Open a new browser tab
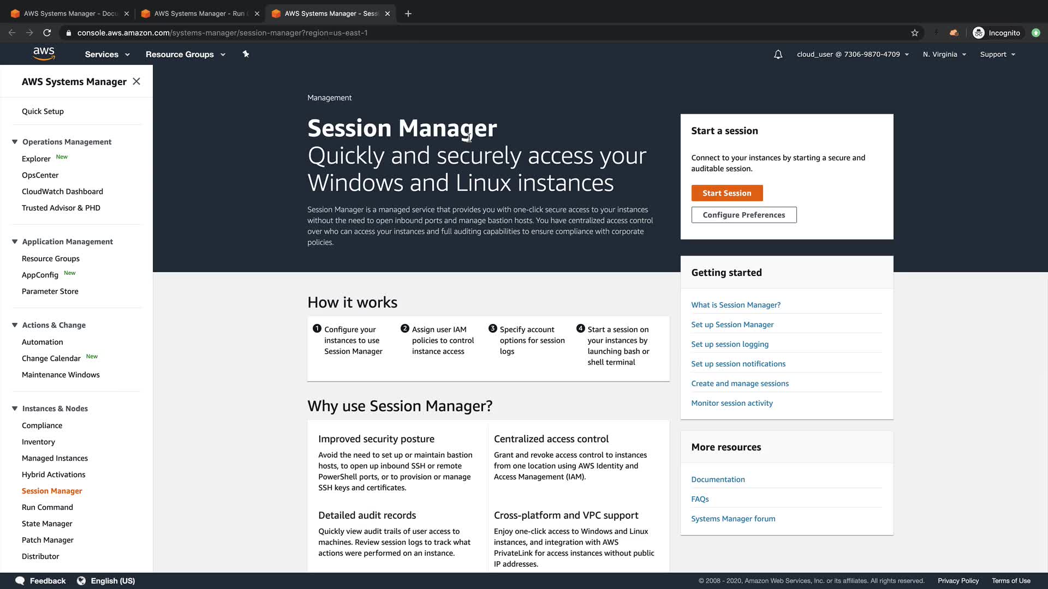Viewport: 1048px width, 589px height. (408, 14)
